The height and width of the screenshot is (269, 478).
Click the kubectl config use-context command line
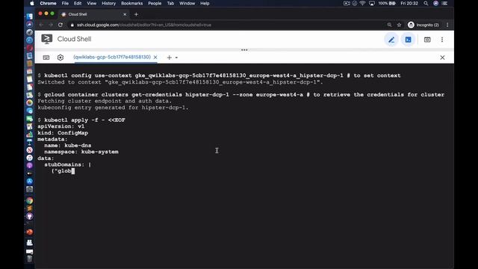[219, 75]
